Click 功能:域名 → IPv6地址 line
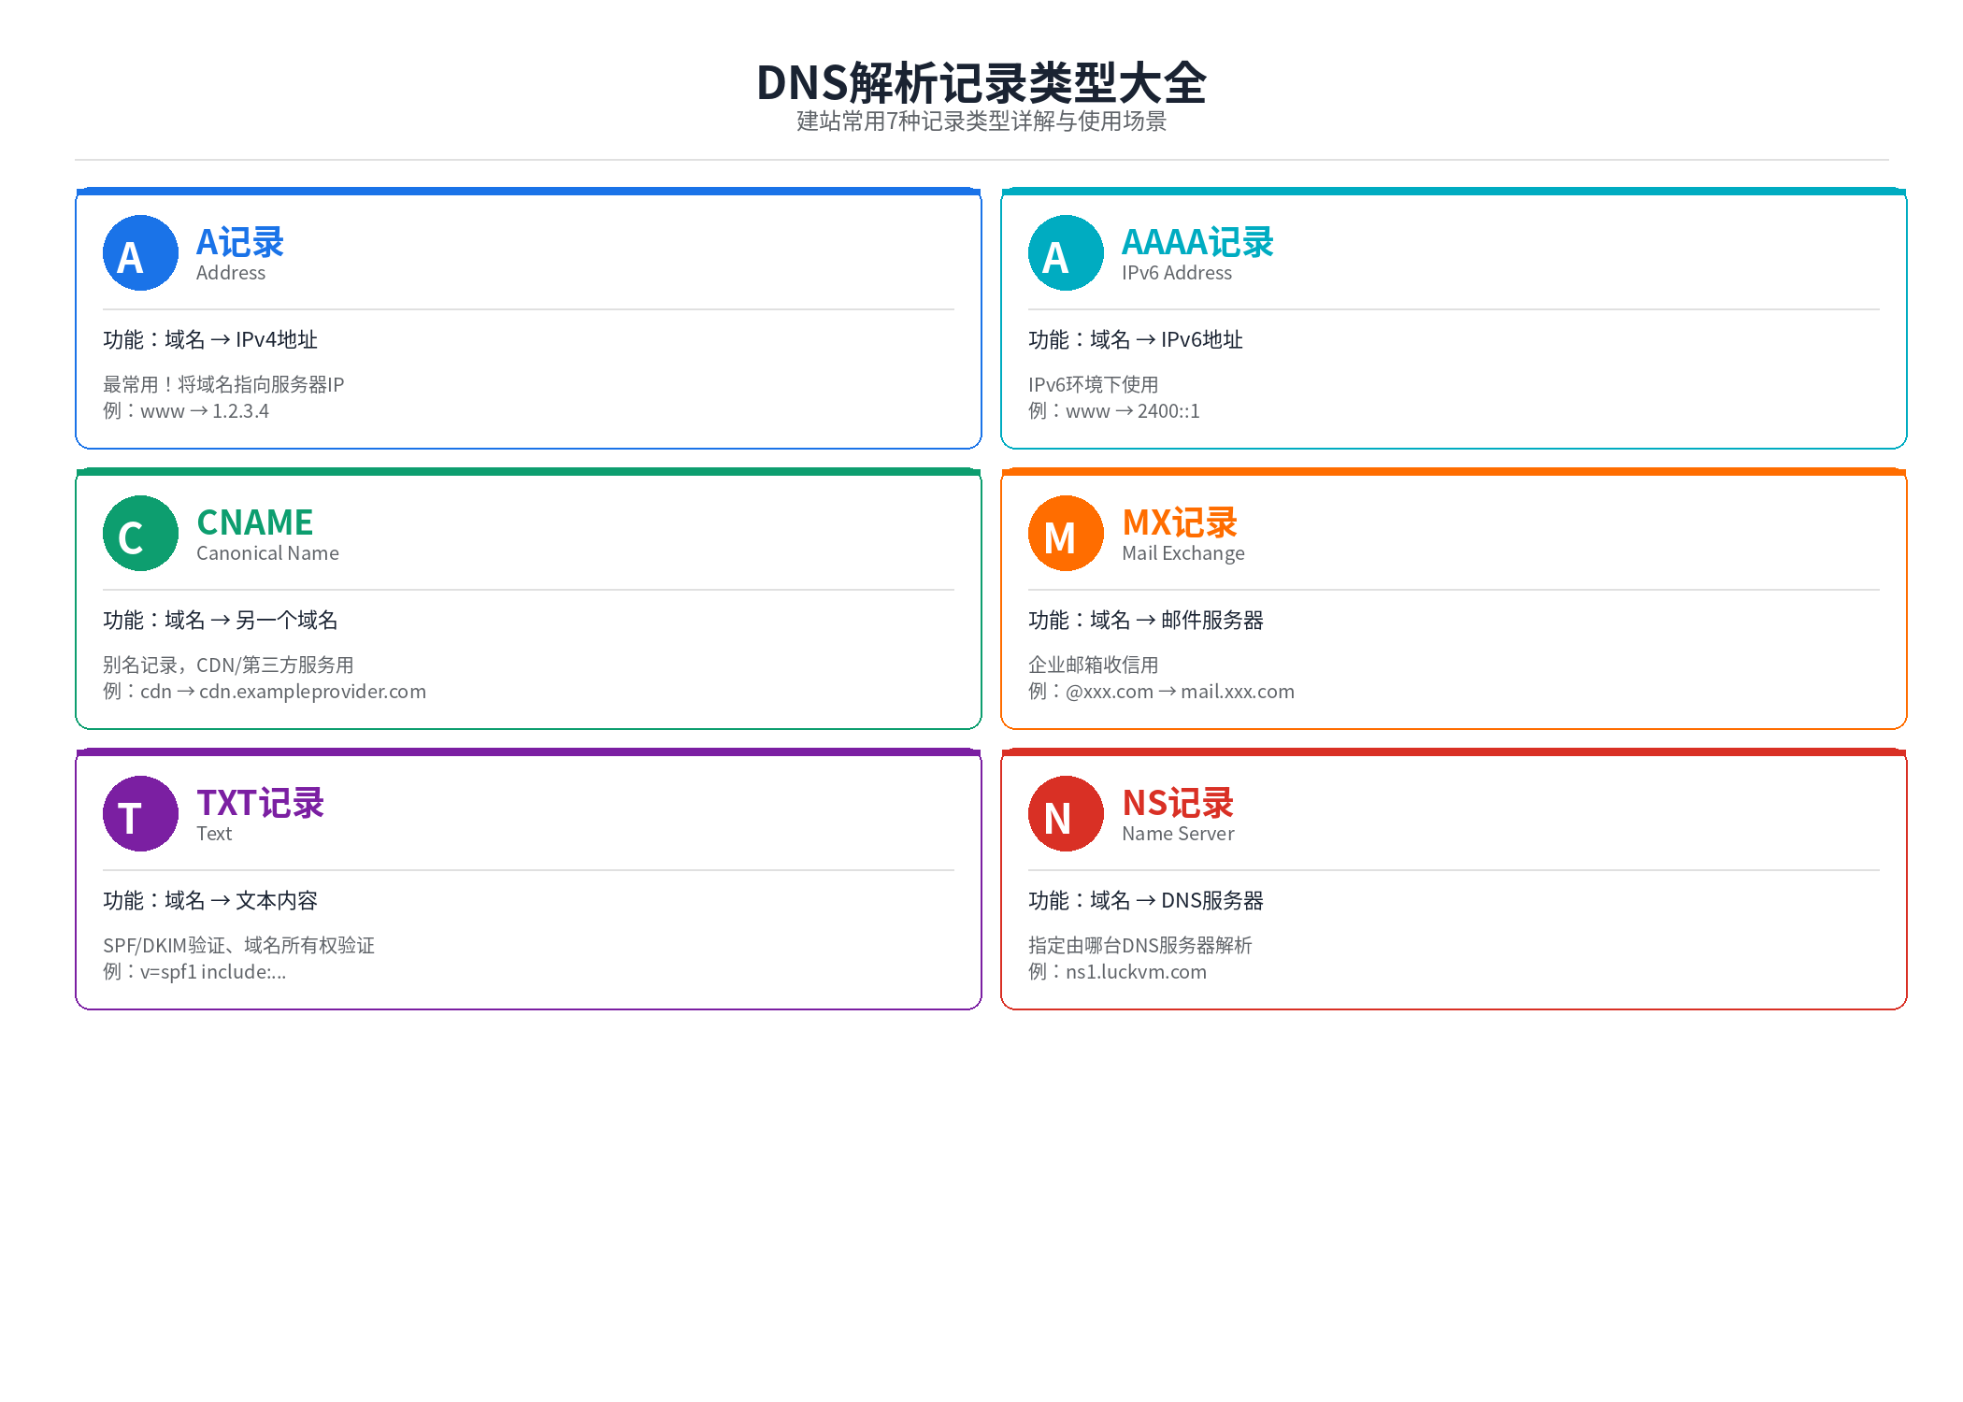 pyautogui.click(x=1136, y=339)
